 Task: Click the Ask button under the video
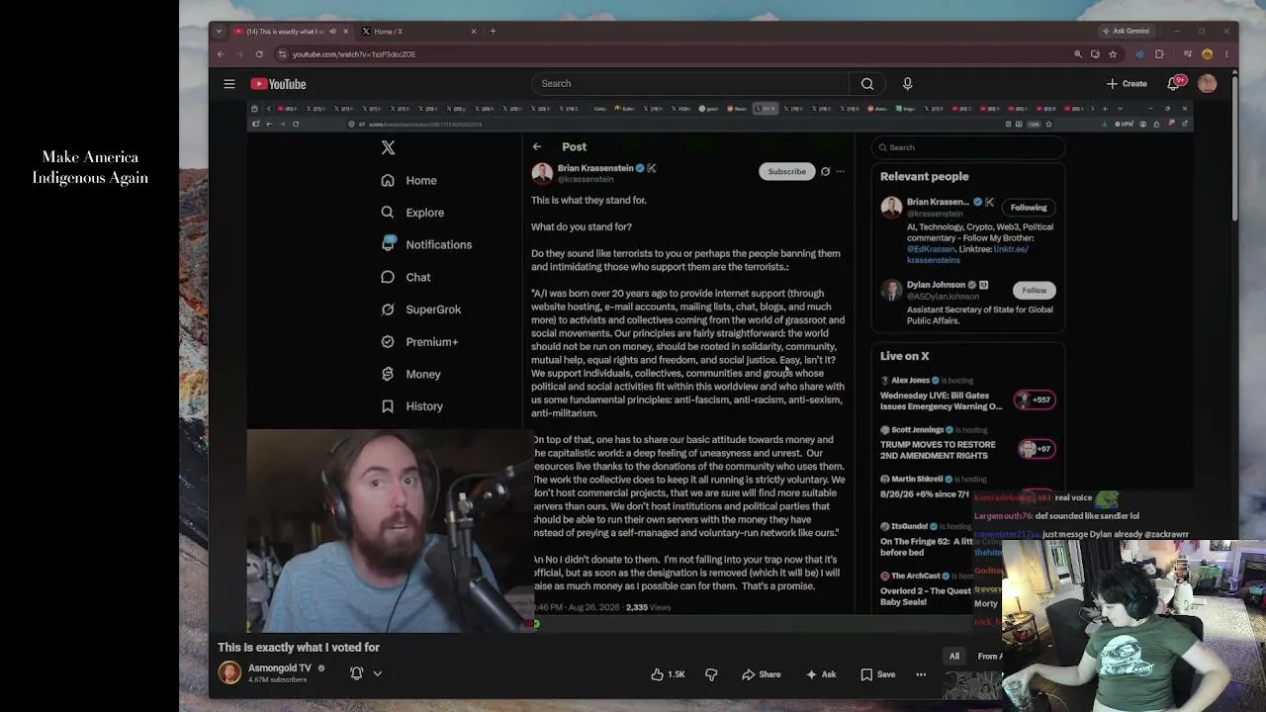pos(821,674)
